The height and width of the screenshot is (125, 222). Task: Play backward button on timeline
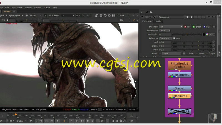coord(57,121)
